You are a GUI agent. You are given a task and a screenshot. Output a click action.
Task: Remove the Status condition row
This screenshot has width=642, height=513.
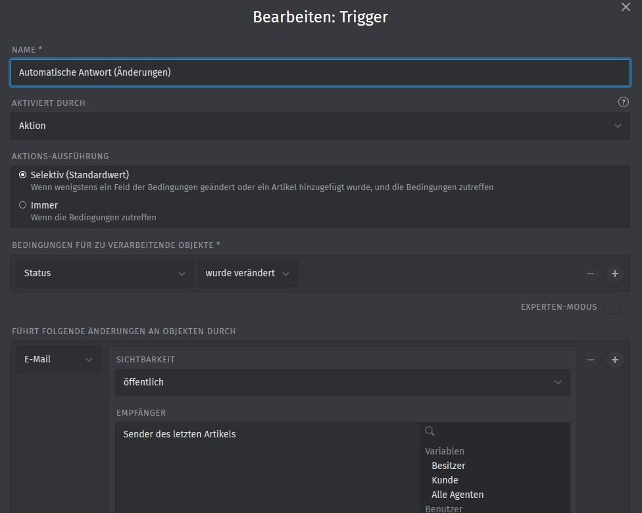click(x=591, y=274)
